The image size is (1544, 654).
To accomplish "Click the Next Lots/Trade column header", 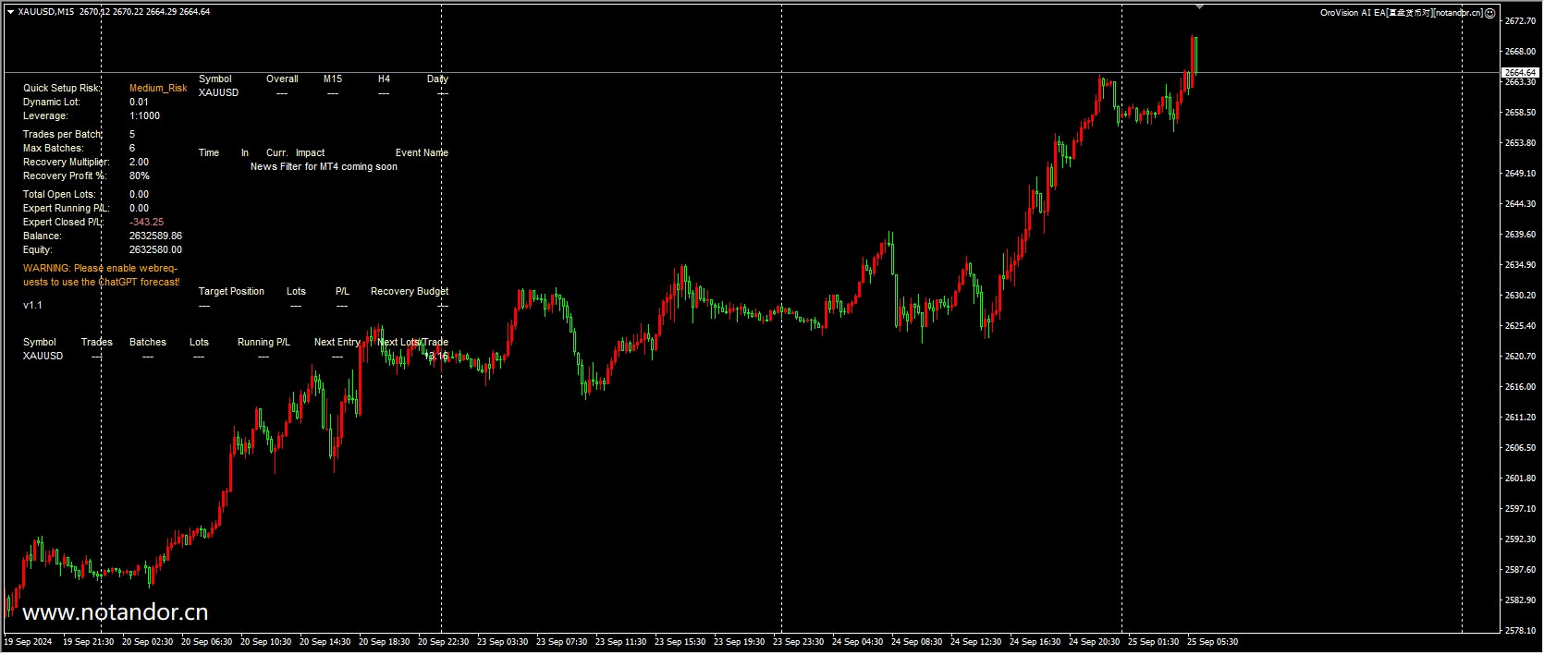I will click(412, 343).
